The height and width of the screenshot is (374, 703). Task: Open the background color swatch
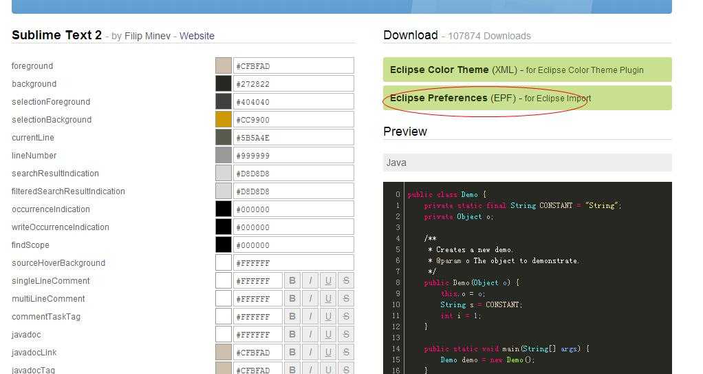(224, 83)
